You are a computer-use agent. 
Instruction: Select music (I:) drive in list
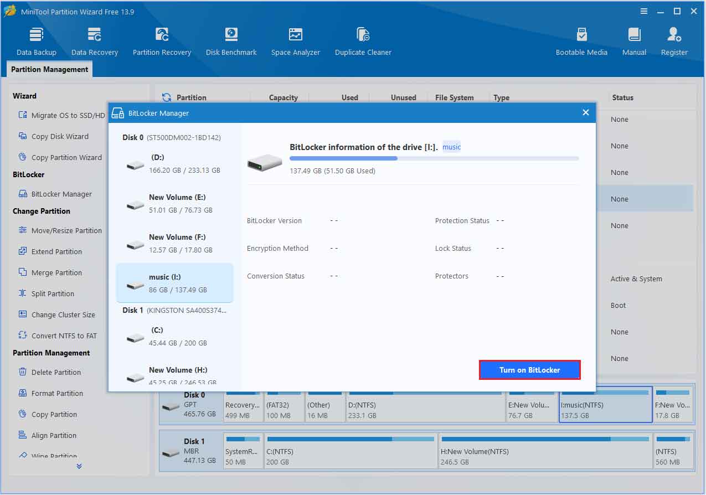(175, 283)
